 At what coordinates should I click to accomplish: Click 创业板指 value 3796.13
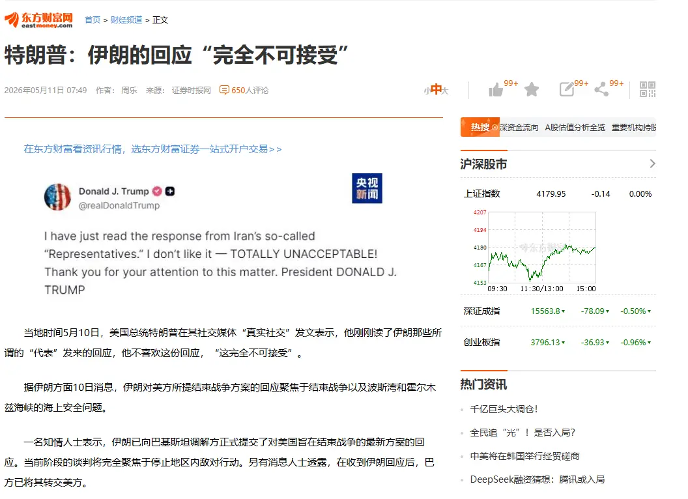click(x=547, y=342)
